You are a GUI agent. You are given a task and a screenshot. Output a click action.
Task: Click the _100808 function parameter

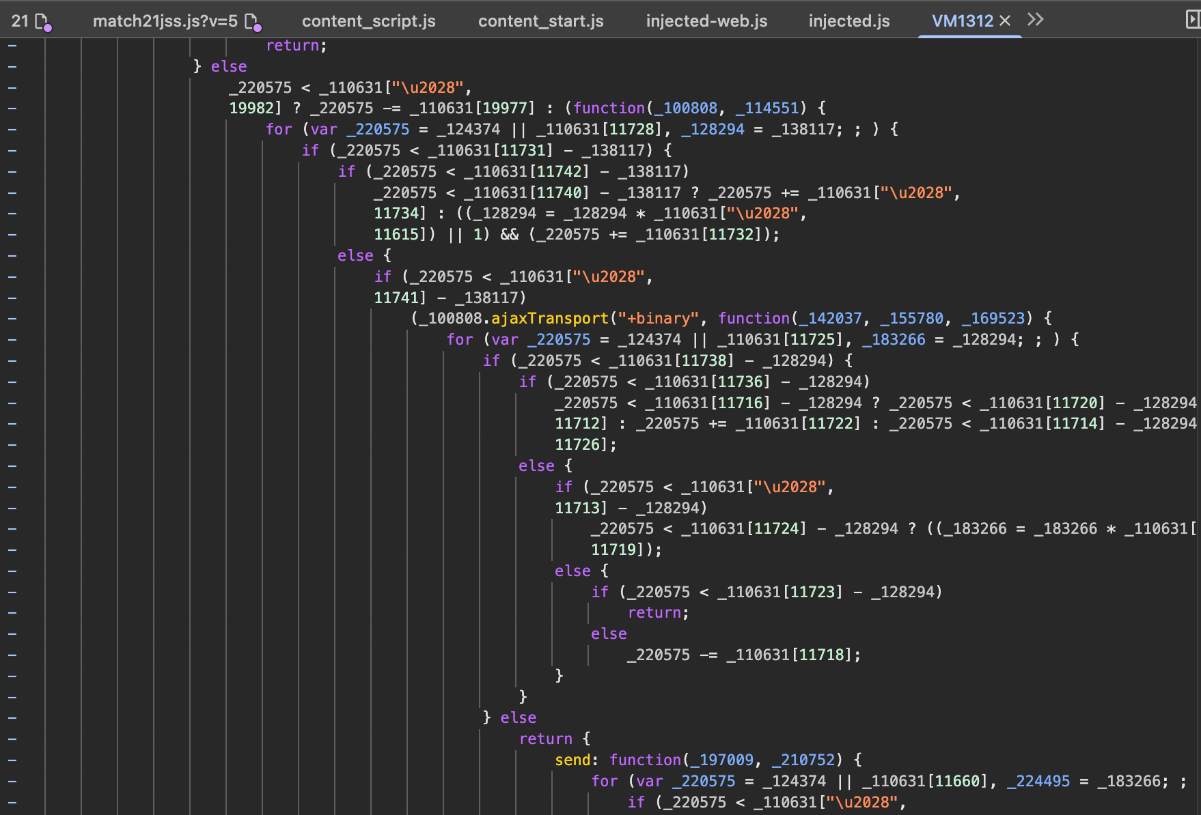point(686,109)
